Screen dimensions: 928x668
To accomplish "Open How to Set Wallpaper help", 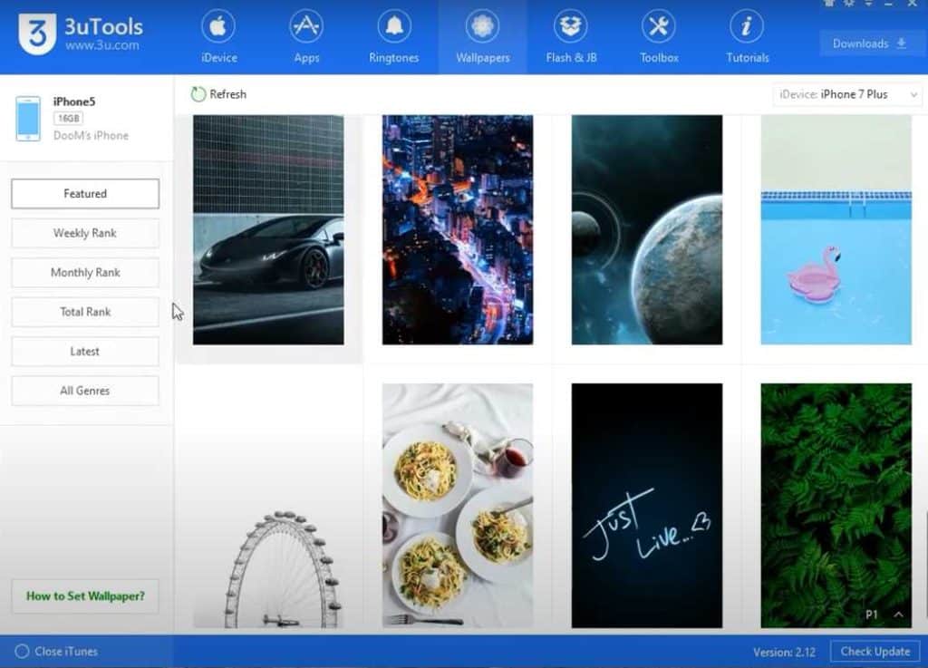I will (x=85, y=595).
